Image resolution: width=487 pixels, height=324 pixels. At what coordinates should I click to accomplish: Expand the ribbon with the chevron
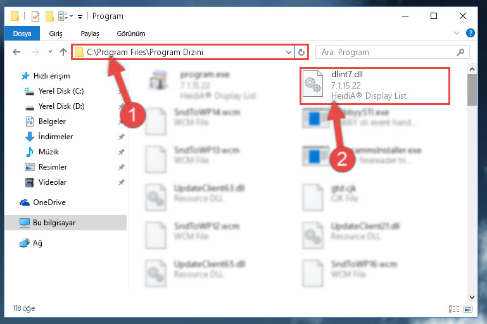pos(456,33)
